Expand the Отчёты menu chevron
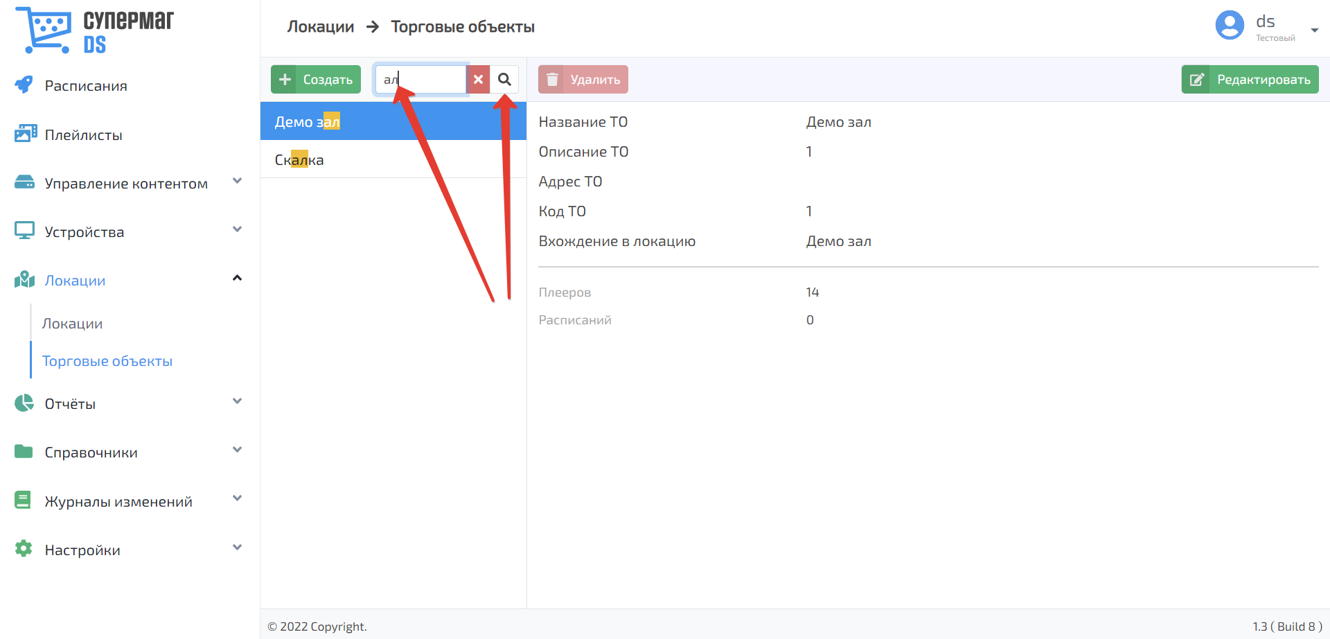1330x639 pixels. 238,401
